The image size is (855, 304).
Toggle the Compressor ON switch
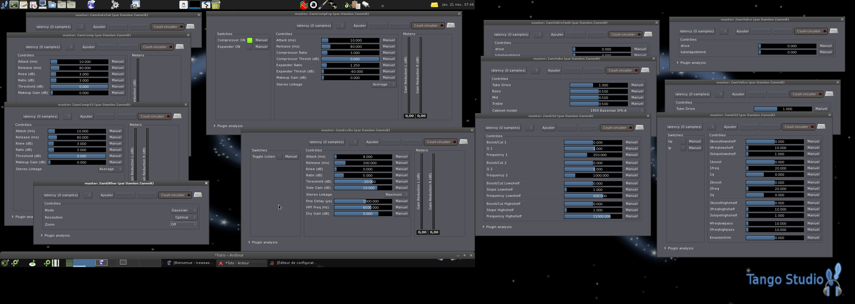pos(250,40)
